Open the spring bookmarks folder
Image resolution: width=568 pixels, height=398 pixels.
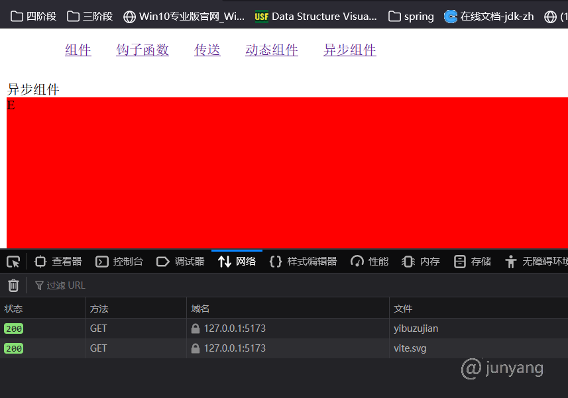412,17
